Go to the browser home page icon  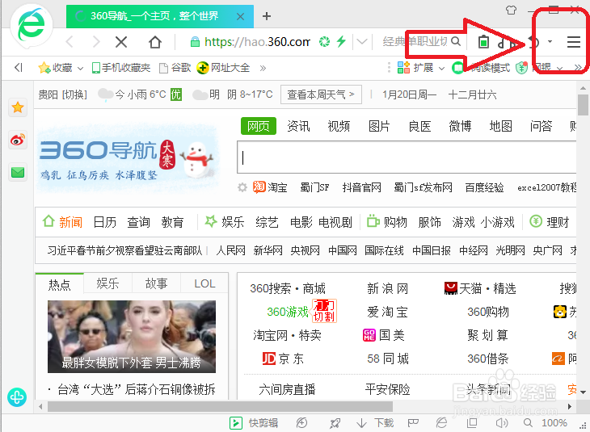tap(154, 42)
